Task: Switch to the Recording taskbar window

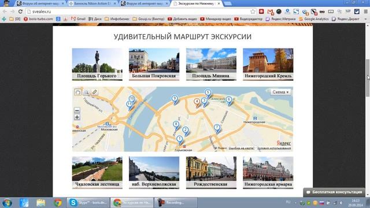Action: pos(176,203)
